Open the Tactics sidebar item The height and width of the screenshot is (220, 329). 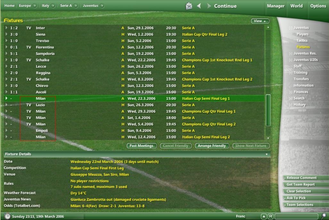click(x=302, y=40)
